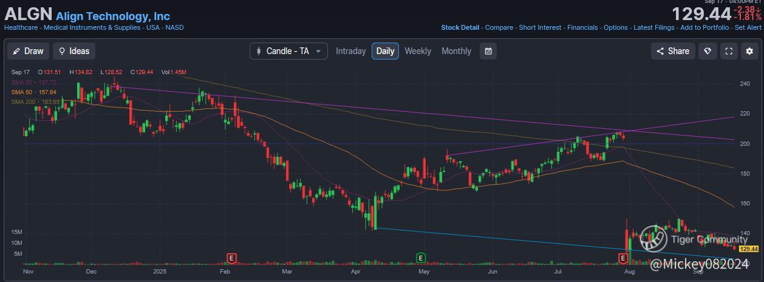
Task: Click the Align Technology, Inc company name
Action: point(113,16)
